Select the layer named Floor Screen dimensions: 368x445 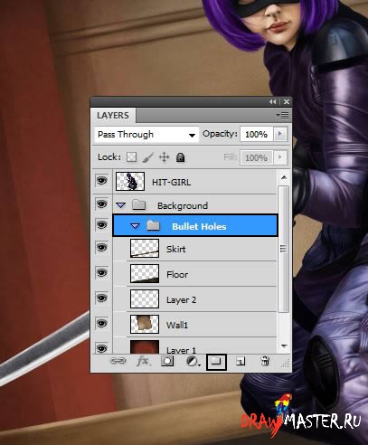177,274
